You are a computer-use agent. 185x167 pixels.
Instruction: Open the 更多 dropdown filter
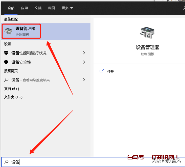[x=67, y=8]
